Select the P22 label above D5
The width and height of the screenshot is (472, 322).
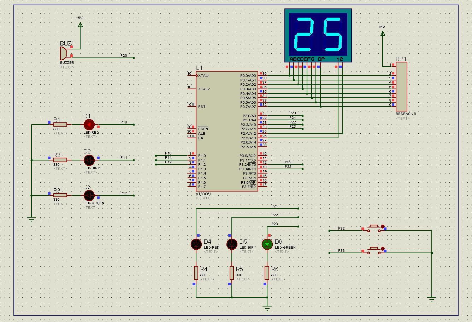coord(275,215)
